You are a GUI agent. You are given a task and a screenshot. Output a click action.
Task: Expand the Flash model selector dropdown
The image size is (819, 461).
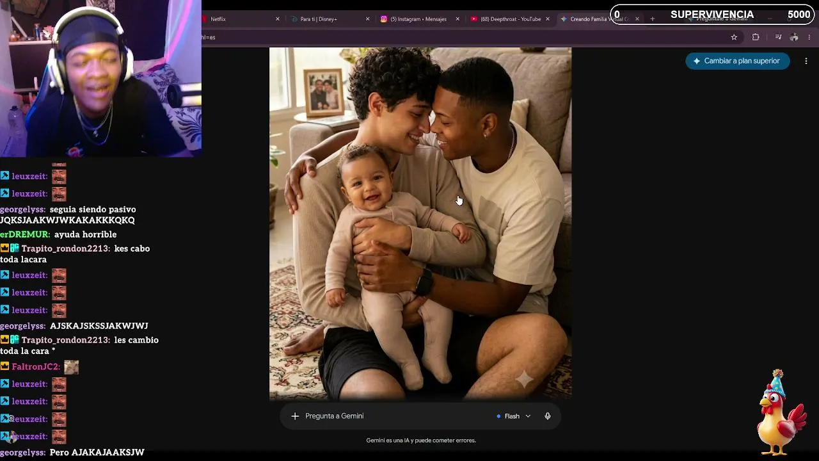[x=514, y=416]
